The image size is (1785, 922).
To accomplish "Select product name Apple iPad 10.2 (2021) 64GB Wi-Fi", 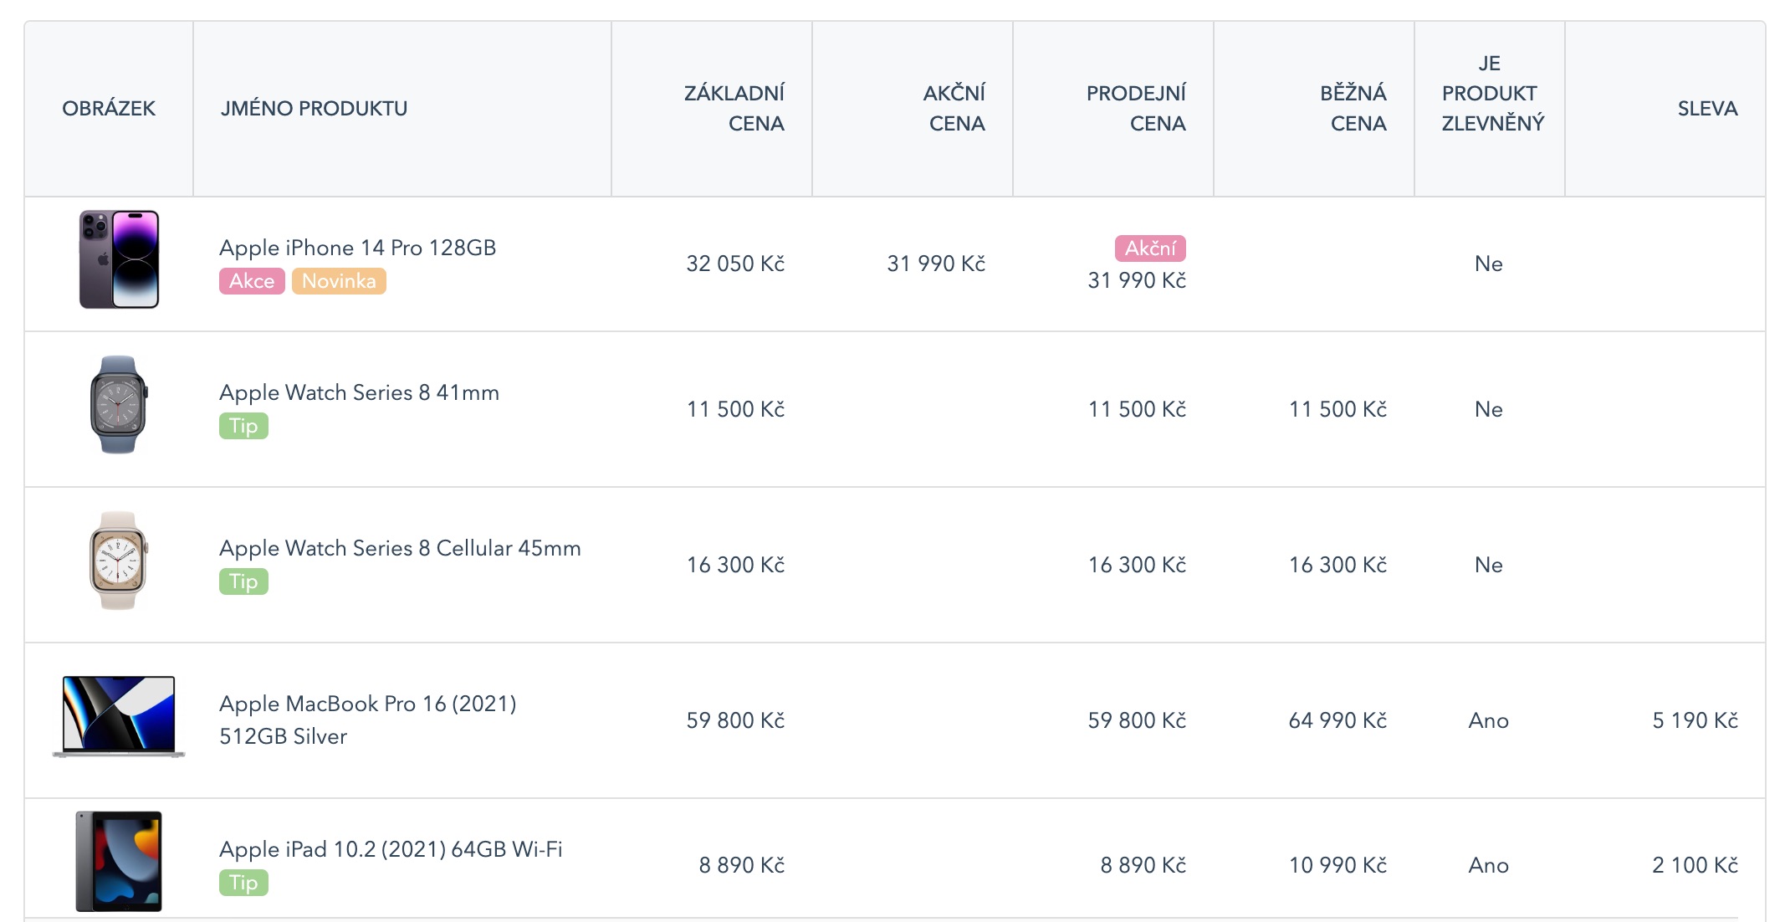I will click(391, 849).
